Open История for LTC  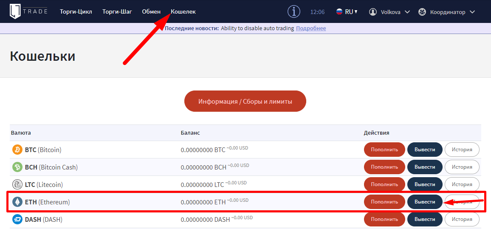462,184
